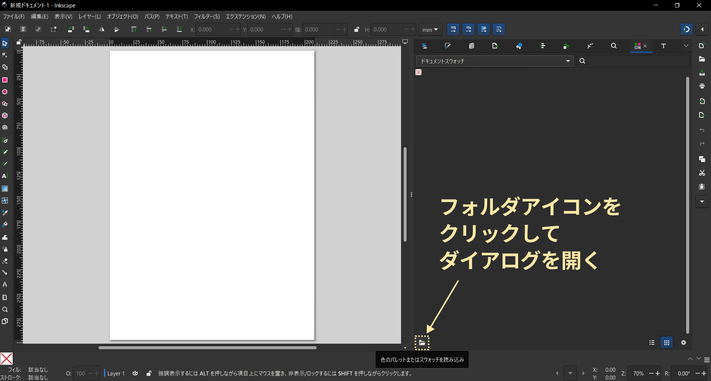
Task: Select the Dropper color picker tool
Action: tap(5, 213)
